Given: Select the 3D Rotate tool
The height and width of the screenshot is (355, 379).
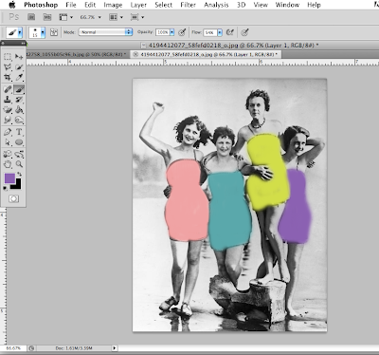Looking at the screenshot, I should 8,154.
